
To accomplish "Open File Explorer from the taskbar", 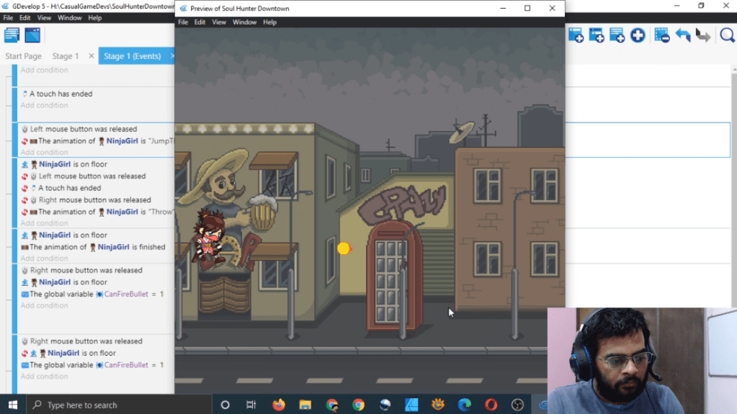I will coord(305,405).
